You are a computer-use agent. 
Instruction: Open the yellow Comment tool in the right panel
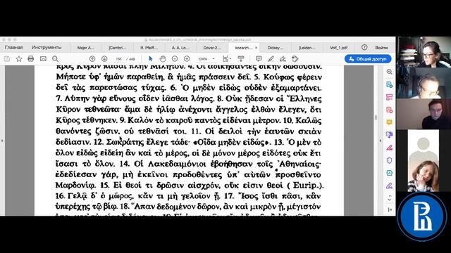(389, 122)
